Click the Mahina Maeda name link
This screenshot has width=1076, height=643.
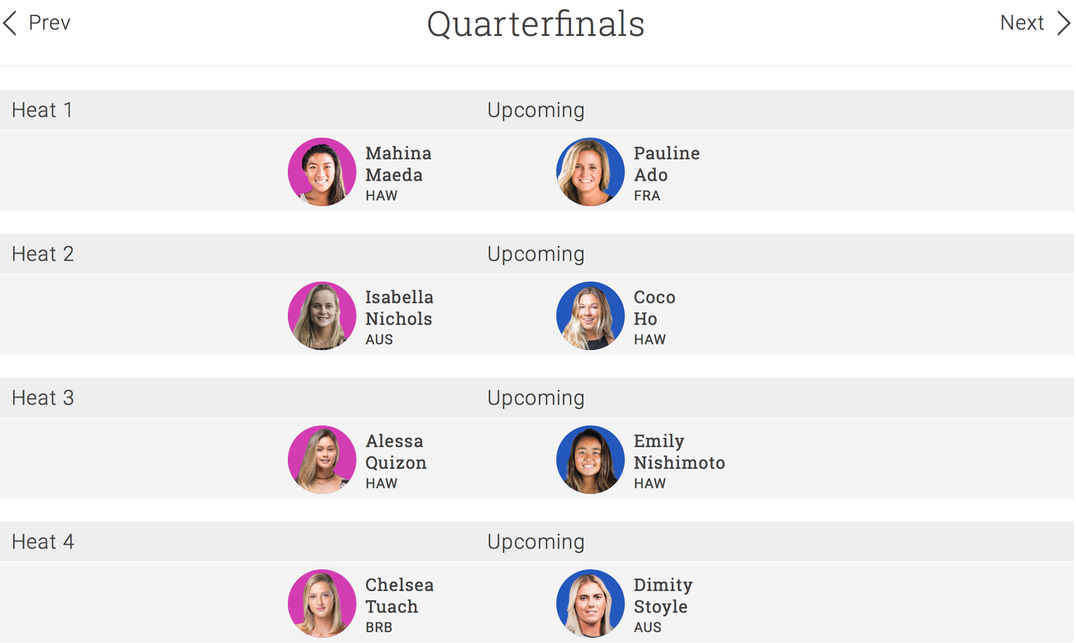click(398, 164)
